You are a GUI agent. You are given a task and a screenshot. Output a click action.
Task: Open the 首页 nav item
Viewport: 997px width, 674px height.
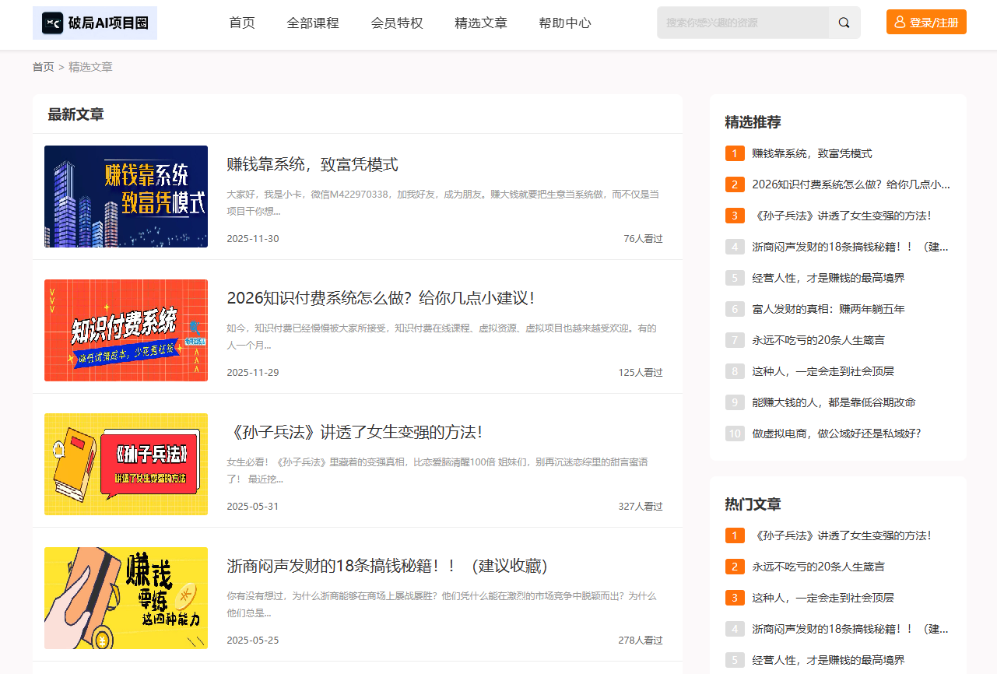[x=242, y=23]
